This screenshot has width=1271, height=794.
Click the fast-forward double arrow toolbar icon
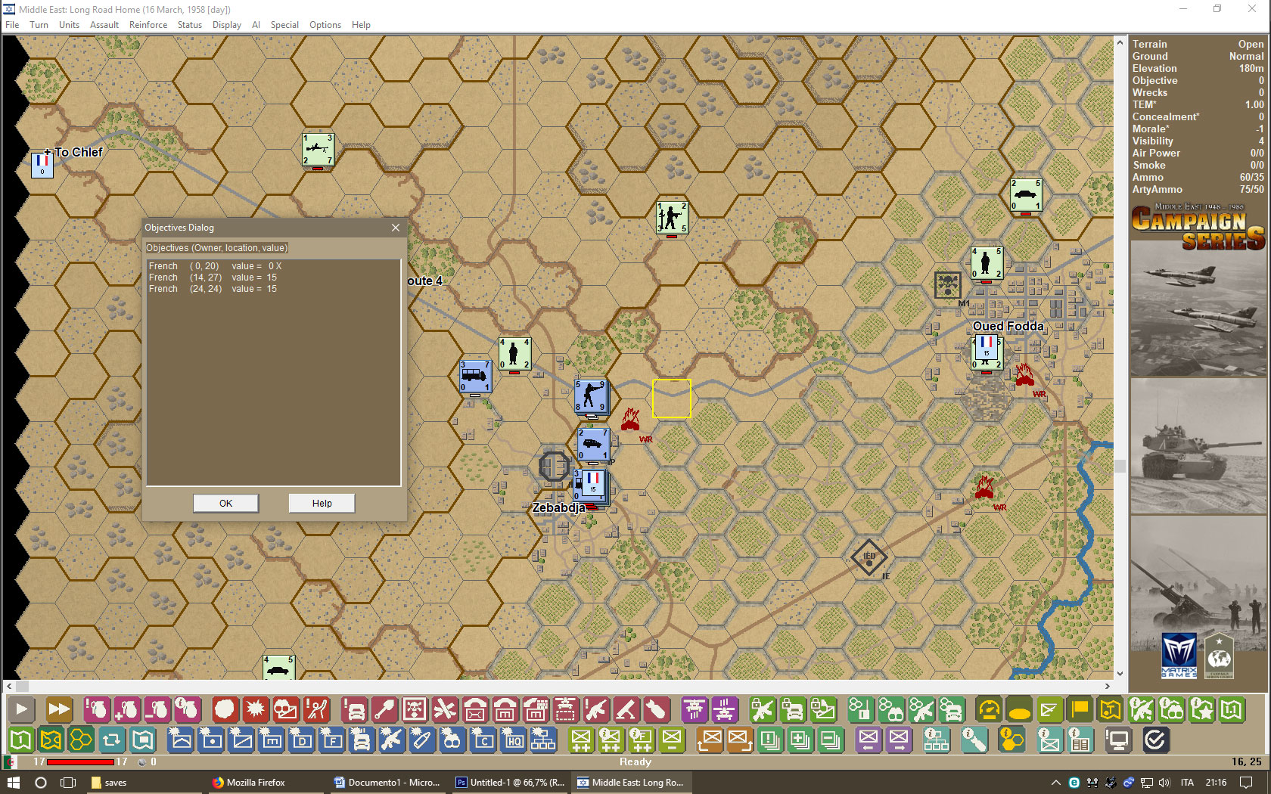click(x=58, y=709)
